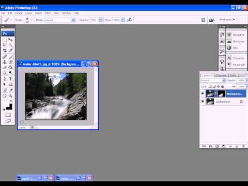The image size is (248, 186).
Task: Select the Type tool
Action: pos(10,79)
